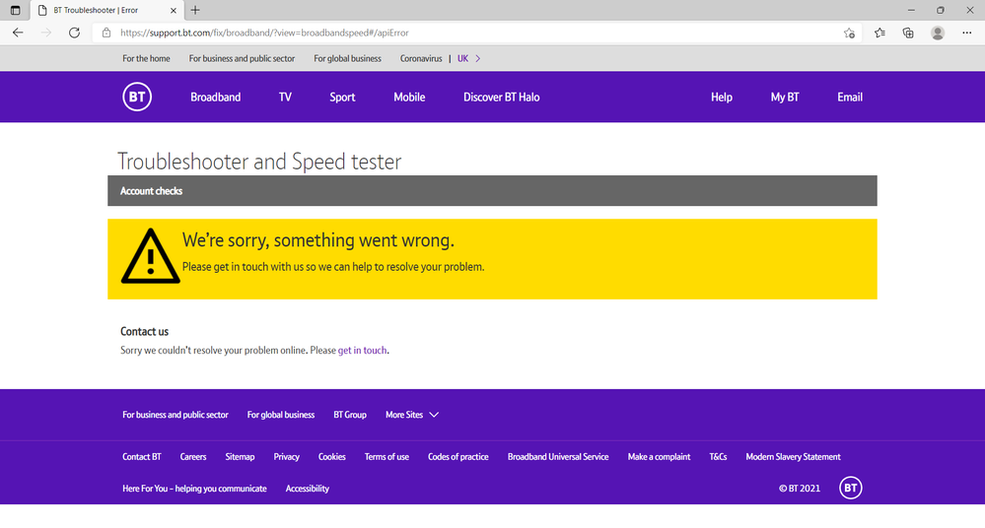This screenshot has width=985, height=528.
Task: Click the BT logo in purple header
Action: pyautogui.click(x=137, y=97)
